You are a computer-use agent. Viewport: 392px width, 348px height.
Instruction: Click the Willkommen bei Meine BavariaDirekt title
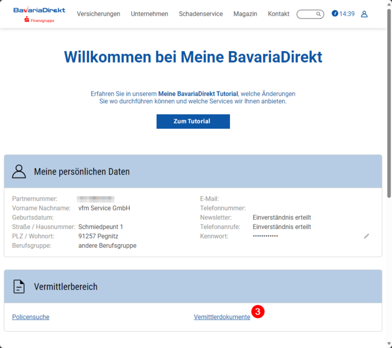tap(193, 57)
